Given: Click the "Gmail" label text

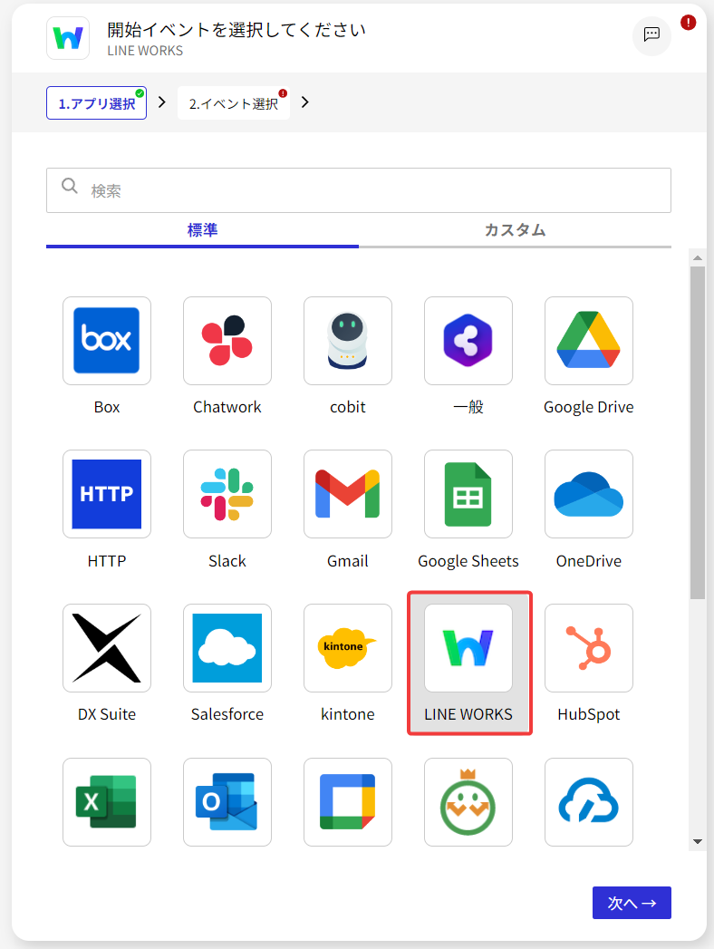Looking at the screenshot, I should pos(347,561).
